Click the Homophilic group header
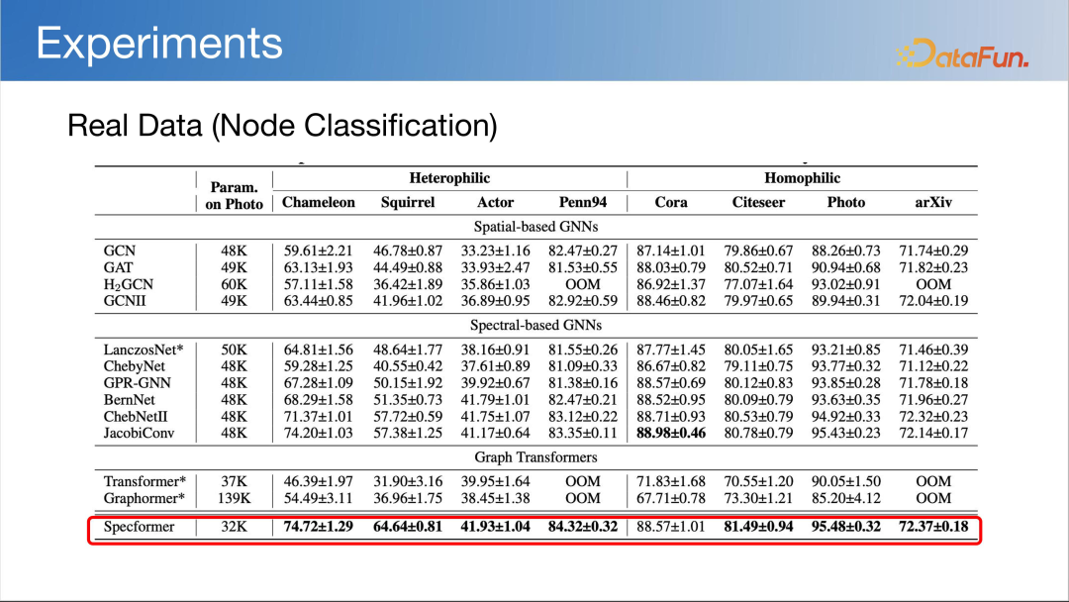The image size is (1069, 602). click(x=802, y=178)
